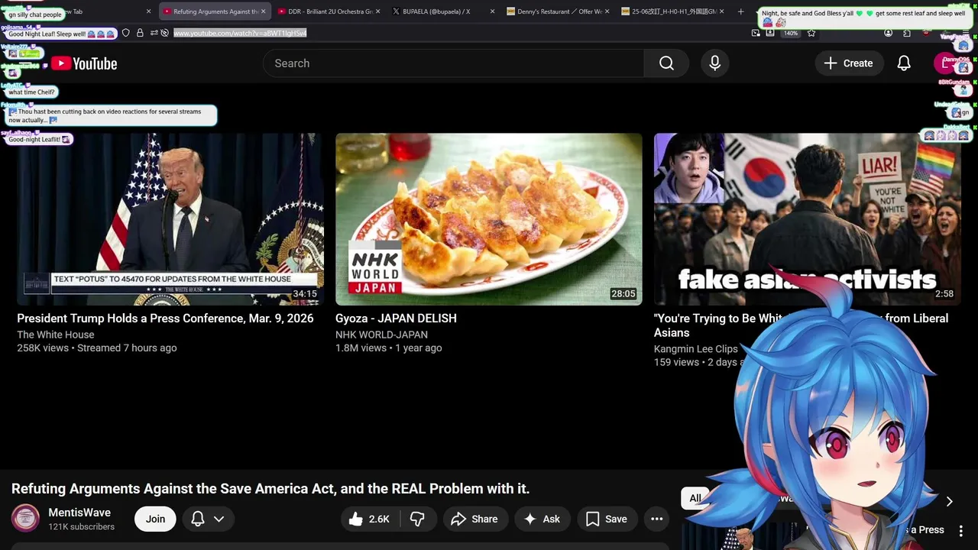
Task: Start voice search with microphone icon
Action: [x=714, y=63]
